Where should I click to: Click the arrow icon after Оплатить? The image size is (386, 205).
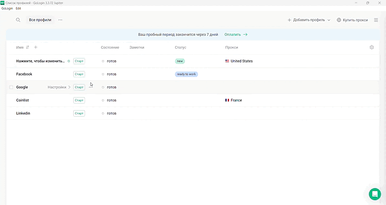[245, 35]
